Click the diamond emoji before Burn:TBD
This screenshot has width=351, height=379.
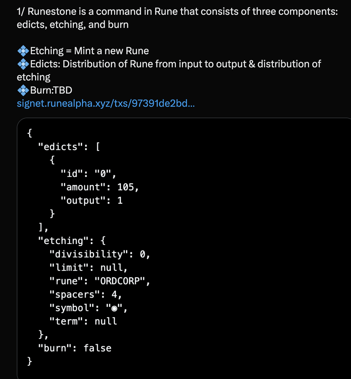pos(23,90)
